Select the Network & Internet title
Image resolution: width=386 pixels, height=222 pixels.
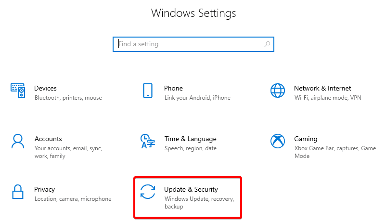pos(322,88)
